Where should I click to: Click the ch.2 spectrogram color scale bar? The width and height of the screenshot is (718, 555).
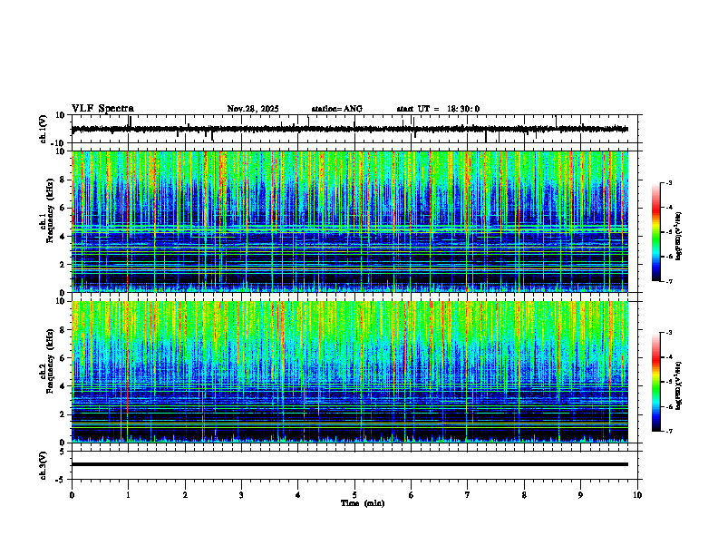coord(655,382)
